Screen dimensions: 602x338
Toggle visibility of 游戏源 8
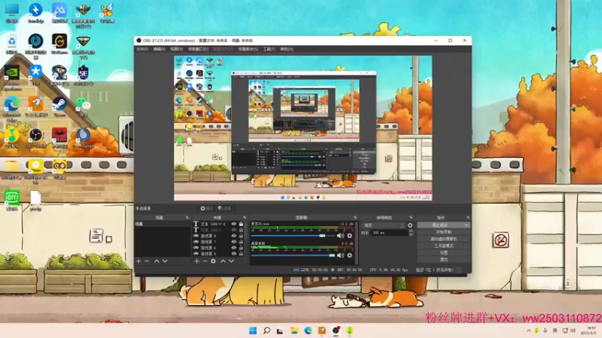(233, 236)
